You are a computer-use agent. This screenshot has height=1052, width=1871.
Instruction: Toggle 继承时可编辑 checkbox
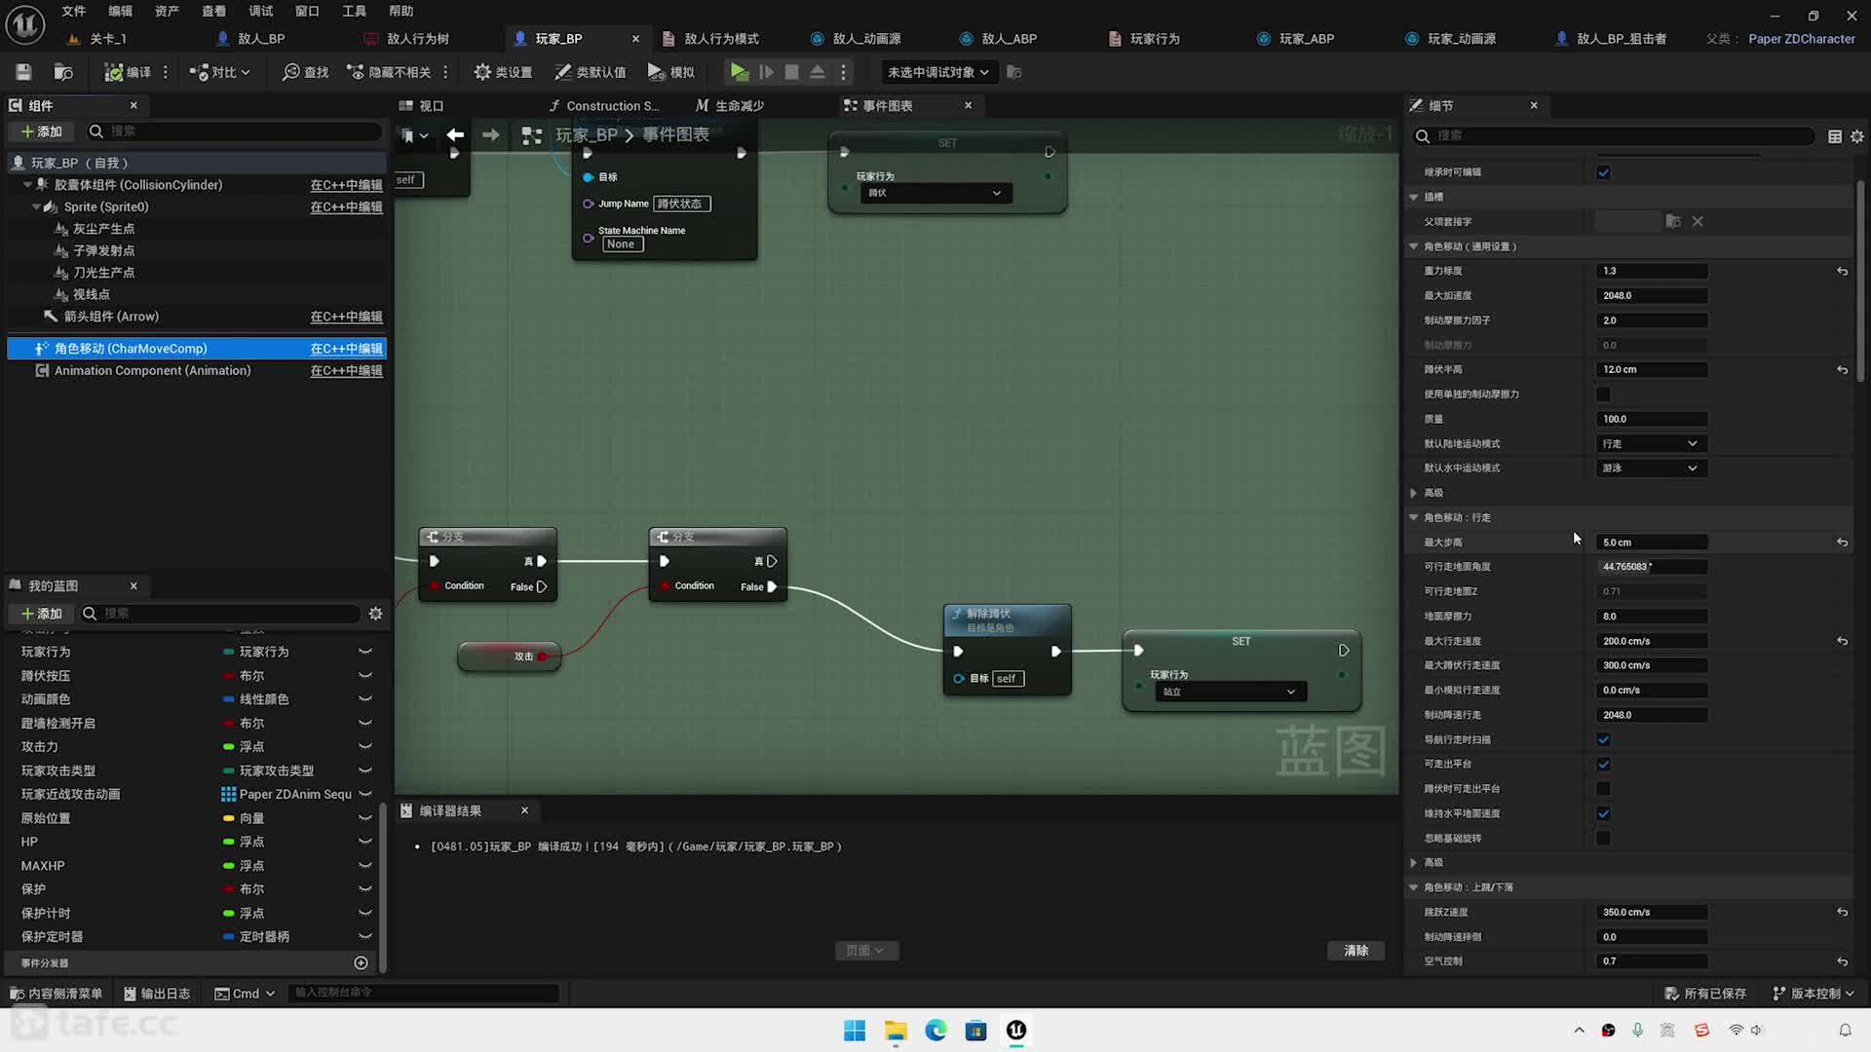[x=1603, y=172]
